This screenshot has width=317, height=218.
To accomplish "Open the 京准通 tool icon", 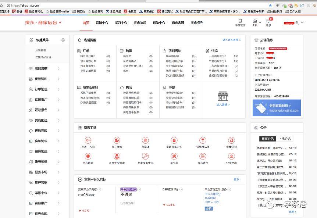I will pos(145,140).
